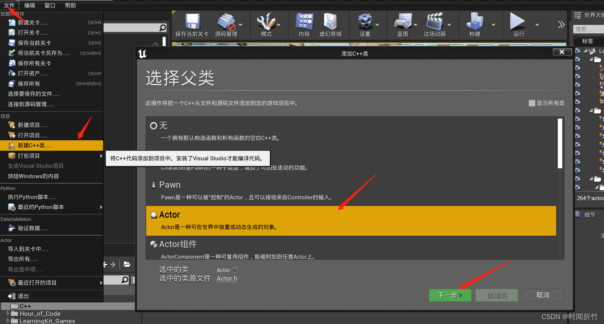Open the 窗口 menu
This screenshot has height=324, width=604.
[x=50, y=5]
